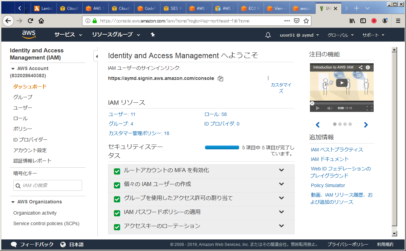Open the user01 @ aymd account menu

(x=299, y=35)
